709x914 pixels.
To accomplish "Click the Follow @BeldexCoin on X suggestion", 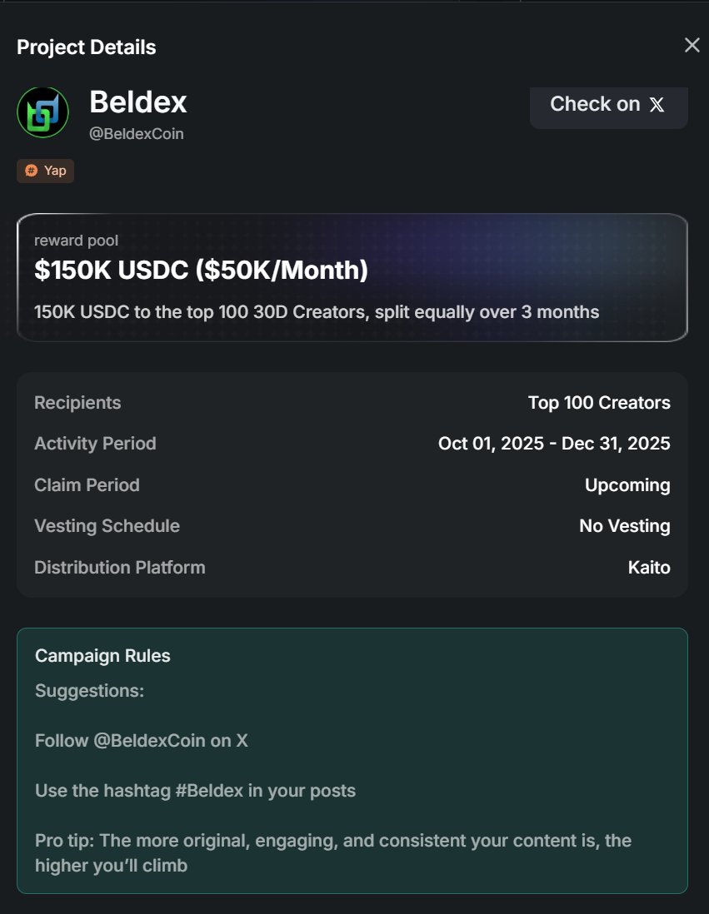I will click(142, 741).
